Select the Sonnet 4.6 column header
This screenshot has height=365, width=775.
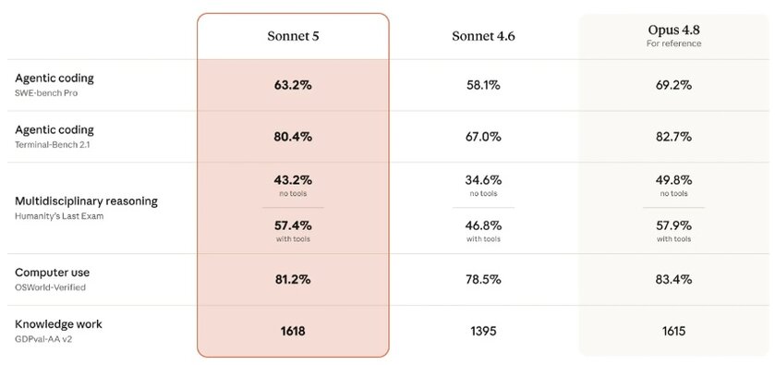click(x=483, y=36)
